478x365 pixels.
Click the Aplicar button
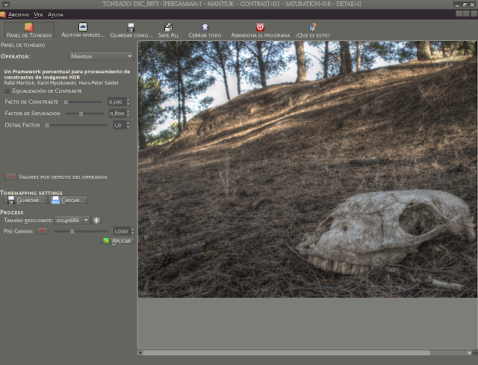tap(117, 241)
